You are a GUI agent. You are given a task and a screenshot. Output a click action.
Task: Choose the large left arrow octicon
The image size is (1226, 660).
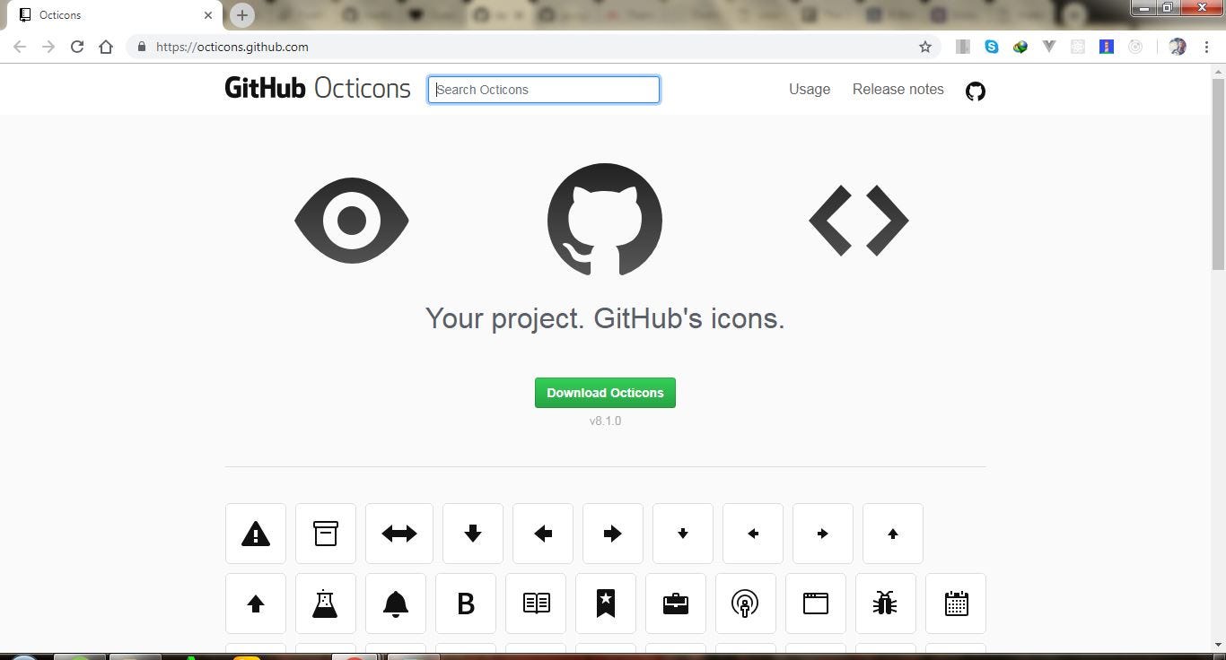click(x=543, y=534)
